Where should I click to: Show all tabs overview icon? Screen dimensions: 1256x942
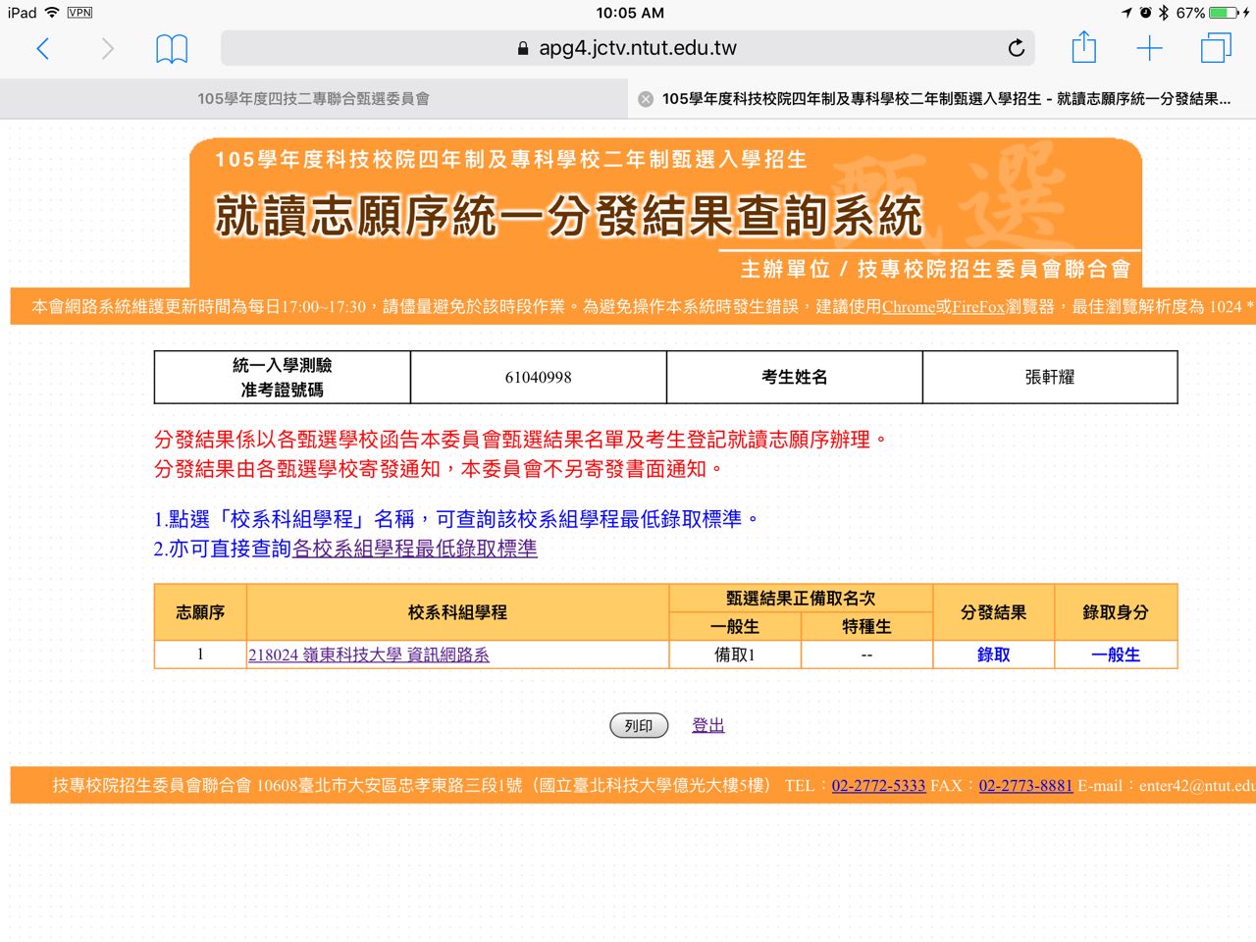coord(1216,48)
